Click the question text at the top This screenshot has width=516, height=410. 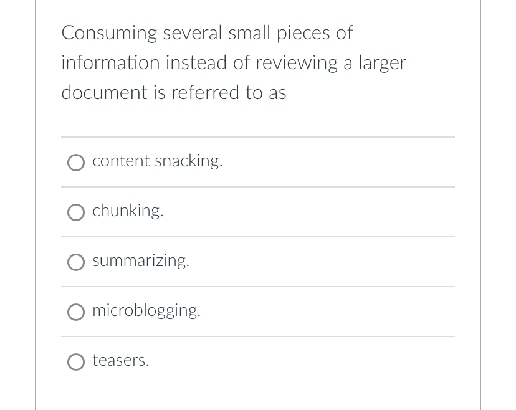234,62
